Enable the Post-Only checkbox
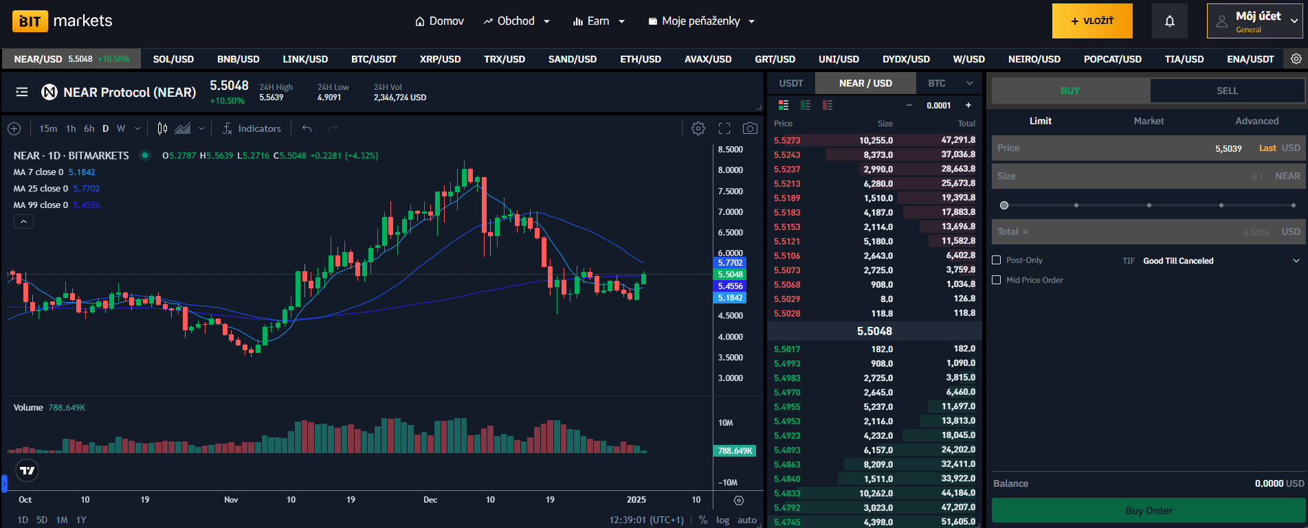The image size is (1308, 528). (x=997, y=260)
